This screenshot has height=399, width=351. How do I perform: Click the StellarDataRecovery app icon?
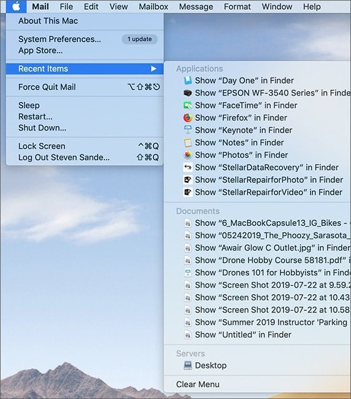pos(188,168)
